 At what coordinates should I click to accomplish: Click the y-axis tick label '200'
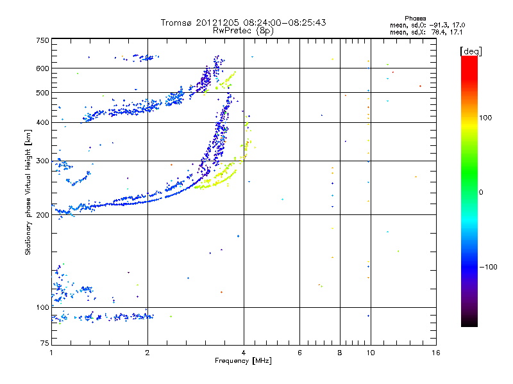(43, 215)
